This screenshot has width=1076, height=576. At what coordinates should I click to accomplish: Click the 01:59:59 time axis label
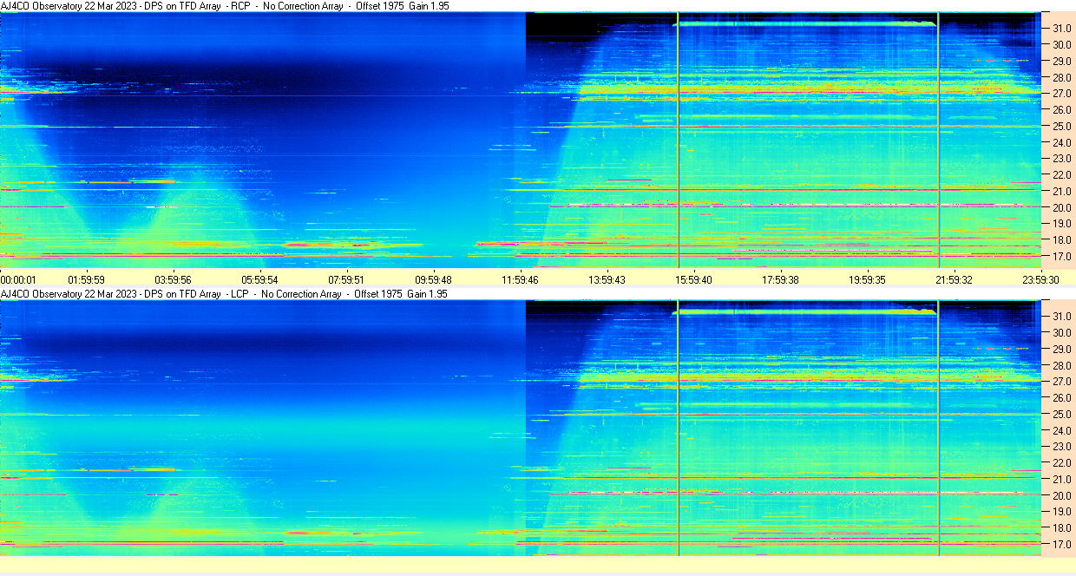[87, 279]
